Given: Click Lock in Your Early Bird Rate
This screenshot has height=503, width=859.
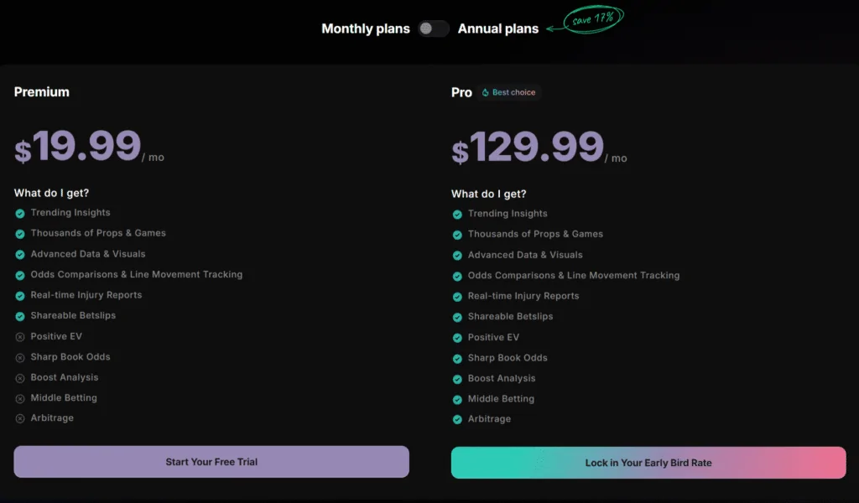Looking at the screenshot, I should click(x=648, y=462).
